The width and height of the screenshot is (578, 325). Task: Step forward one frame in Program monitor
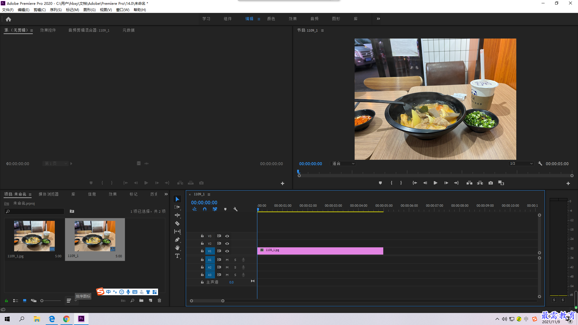[446, 183]
